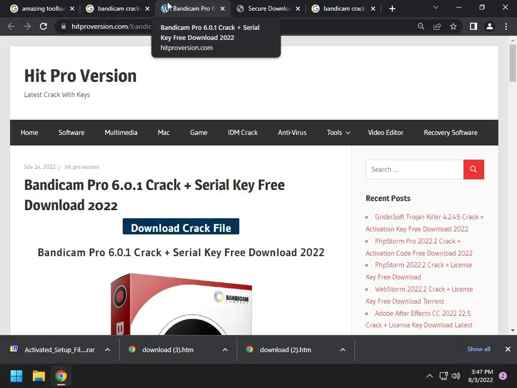The width and height of the screenshot is (517, 388).
Task: Open the Anti-Virus category
Action: coord(292,133)
